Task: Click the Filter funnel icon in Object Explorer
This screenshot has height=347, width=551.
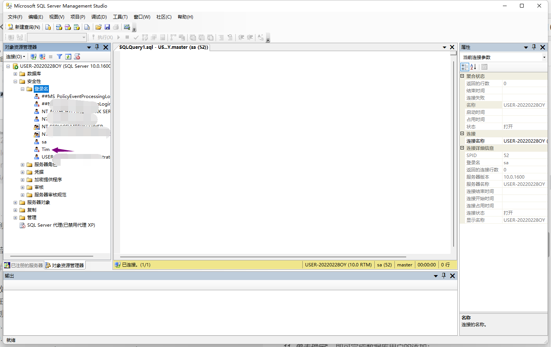Action: [x=59, y=56]
